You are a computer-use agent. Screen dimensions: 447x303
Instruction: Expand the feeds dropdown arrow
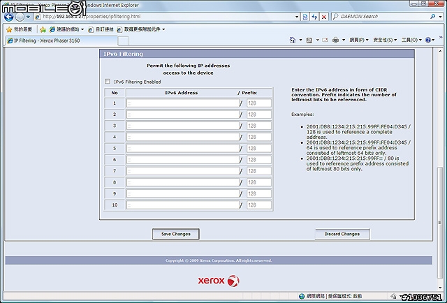(x=318, y=40)
